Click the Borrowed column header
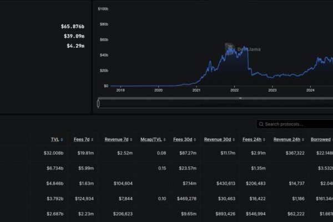Viewport: 333px width, 222px height. click(x=320, y=140)
